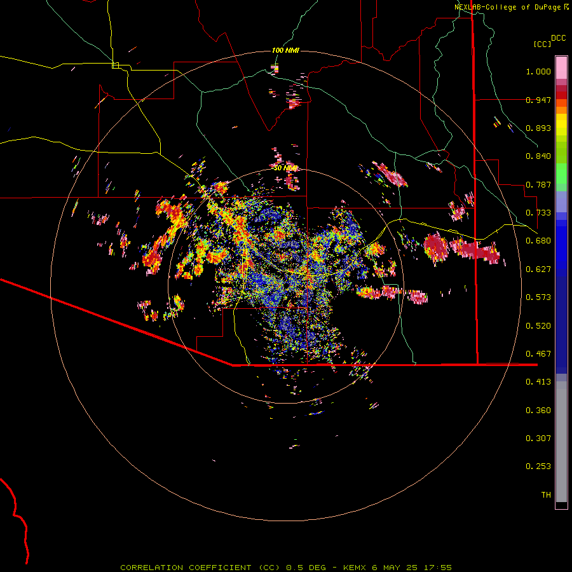This screenshot has height=572, width=572.
Task: Click the 50 NMI range ring label
Action: pos(285,168)
